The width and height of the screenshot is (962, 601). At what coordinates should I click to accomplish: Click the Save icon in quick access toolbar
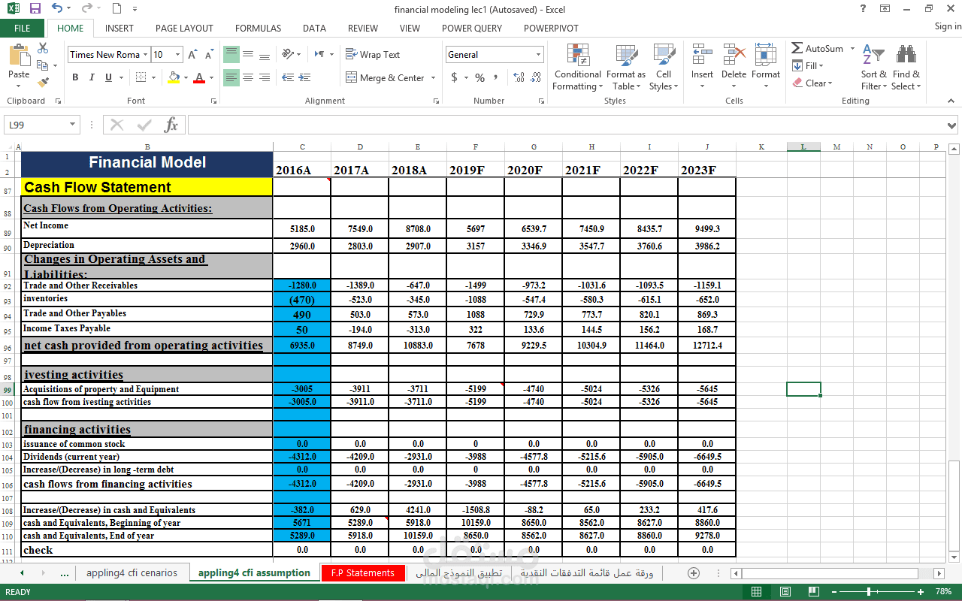click(35, 9)
